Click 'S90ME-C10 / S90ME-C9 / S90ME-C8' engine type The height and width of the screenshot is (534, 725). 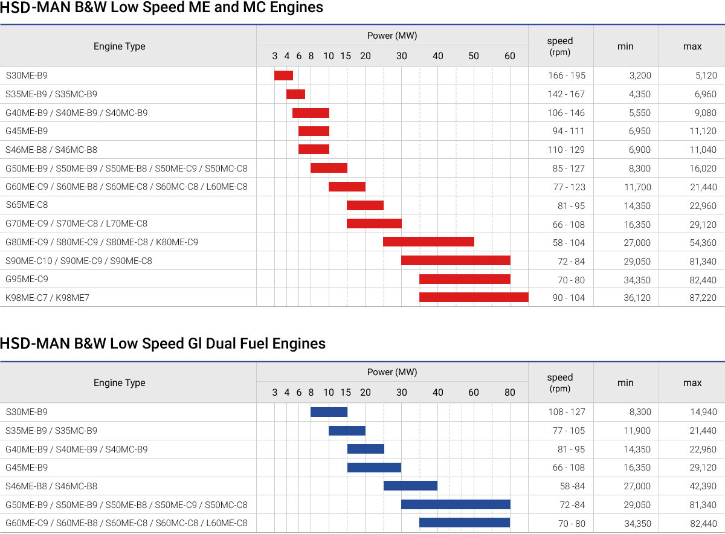point(79,261)
